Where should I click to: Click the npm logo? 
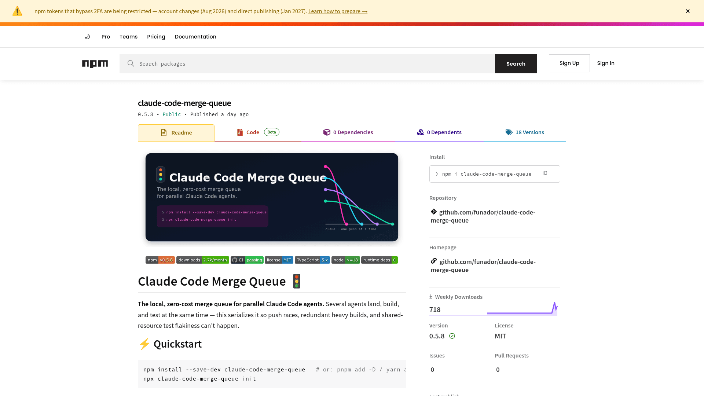(x=95, y=64)
